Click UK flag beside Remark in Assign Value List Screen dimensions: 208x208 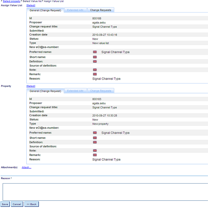click(95, 74)
